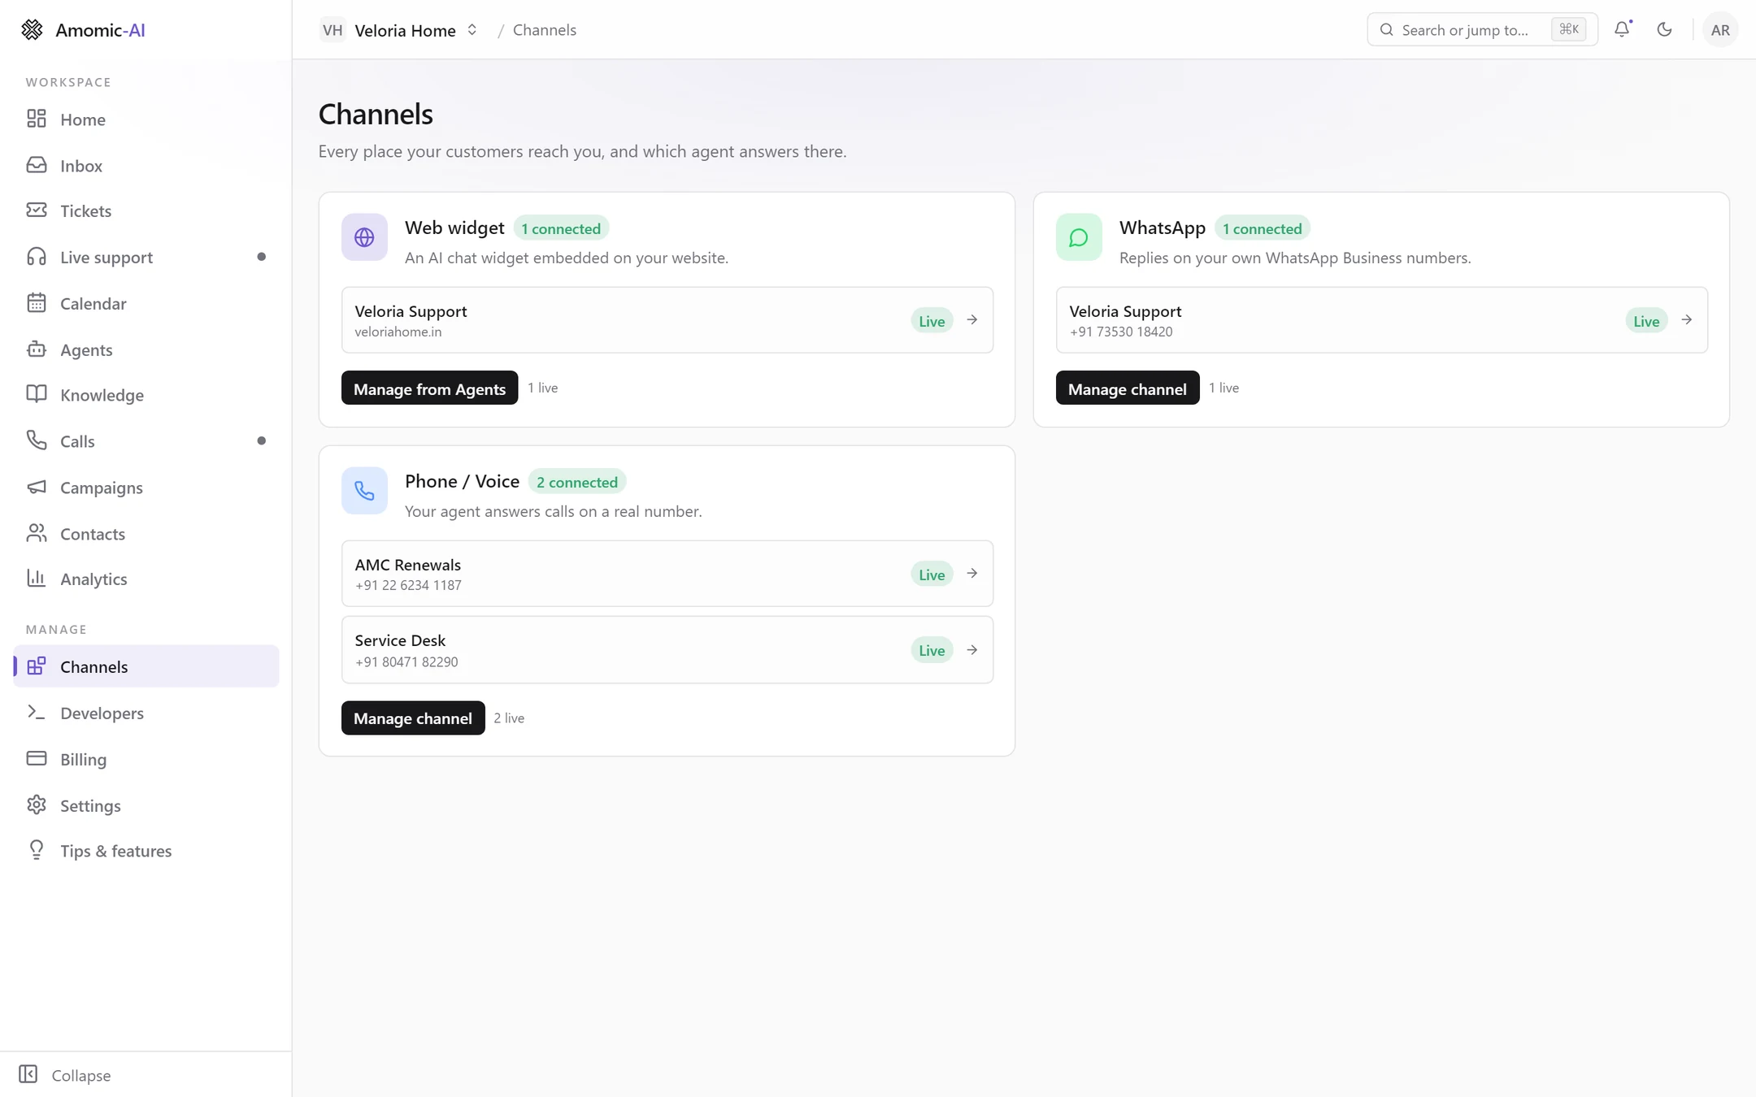The height and width of the screenshot is (1097, 1756).
Task: Go to Home in sidebar
Action: click(x=146, y=119)
